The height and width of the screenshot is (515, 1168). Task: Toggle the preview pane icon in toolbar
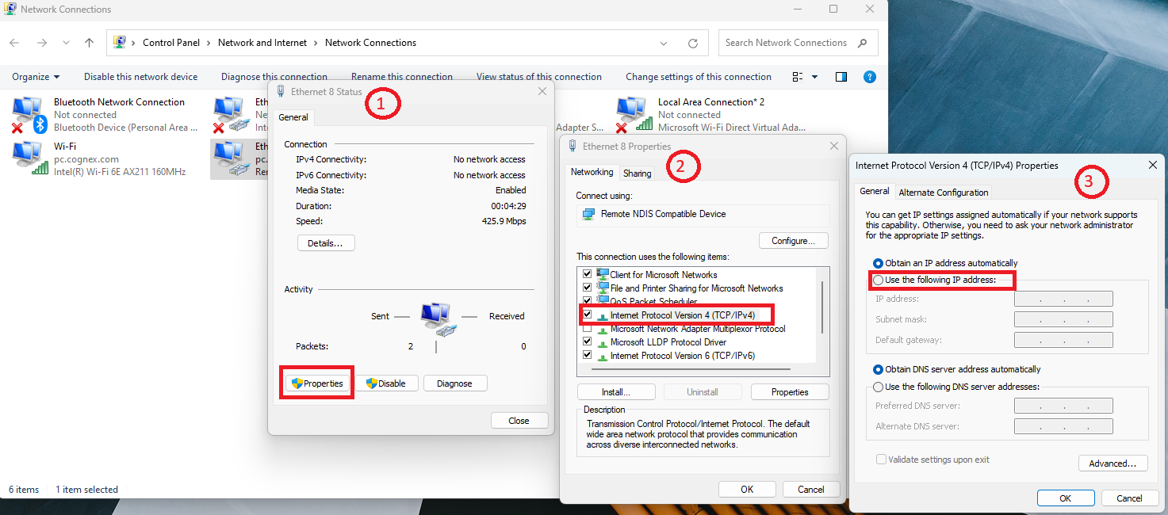pos(841,77)
